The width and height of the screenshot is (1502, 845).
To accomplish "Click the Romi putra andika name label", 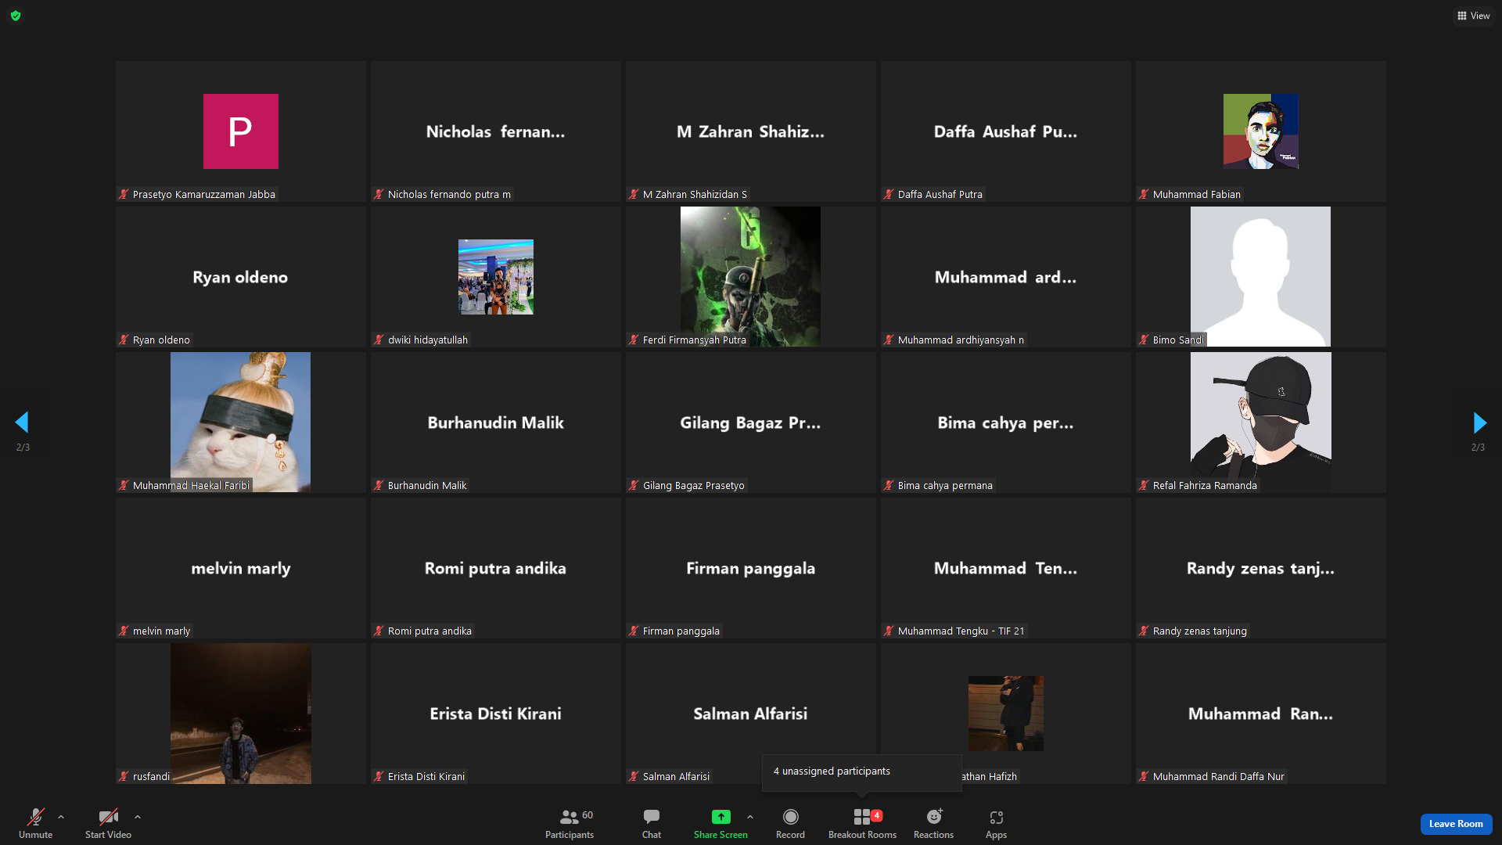I will click(429, 631).
